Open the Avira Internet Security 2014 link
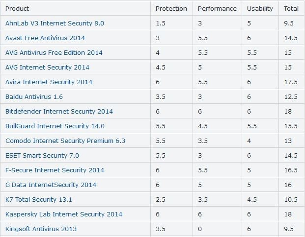This screenshot has height=237, width=305. (x=49, y=82)
